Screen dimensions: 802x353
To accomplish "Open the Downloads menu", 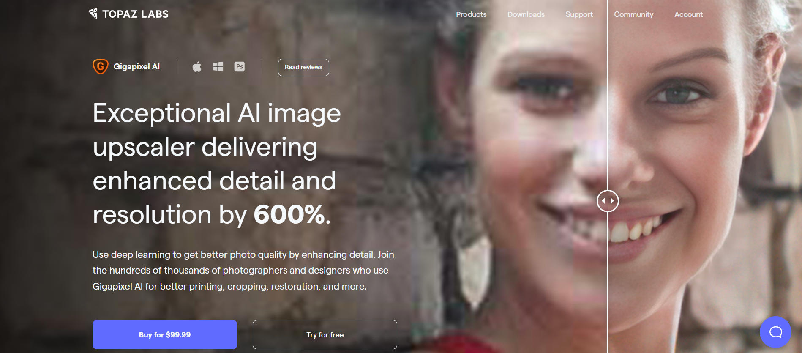I will coord(526,14).
